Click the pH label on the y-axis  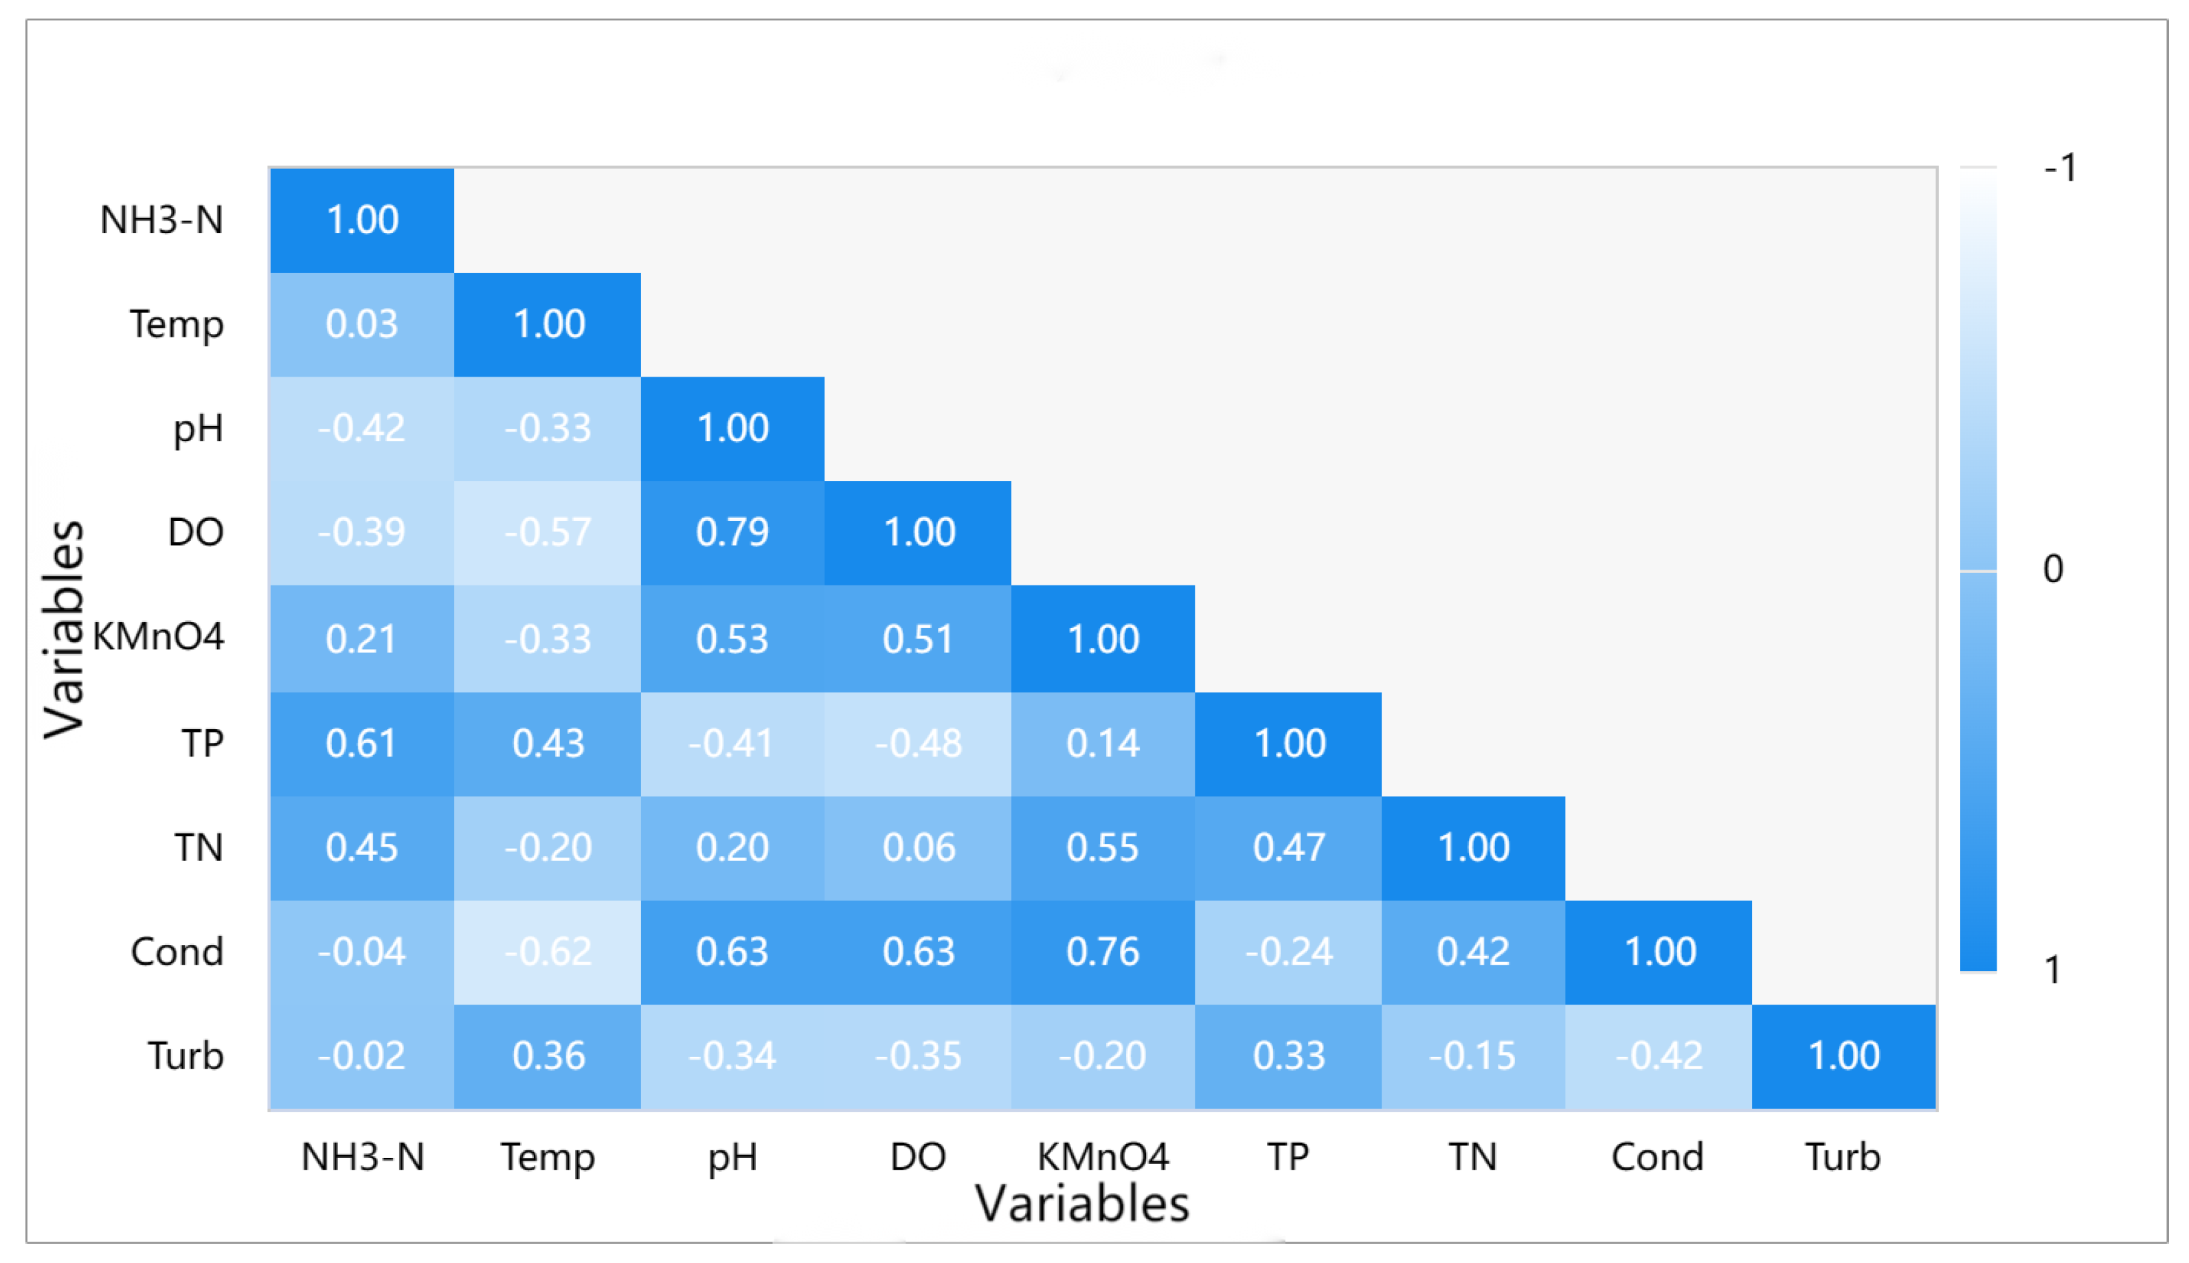tap(198, 429)
